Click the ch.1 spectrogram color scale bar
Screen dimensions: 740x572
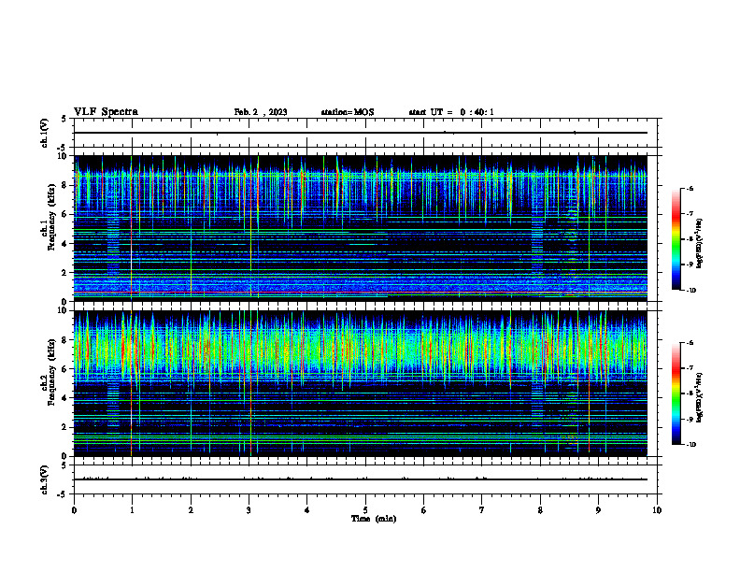coord(676,239)
